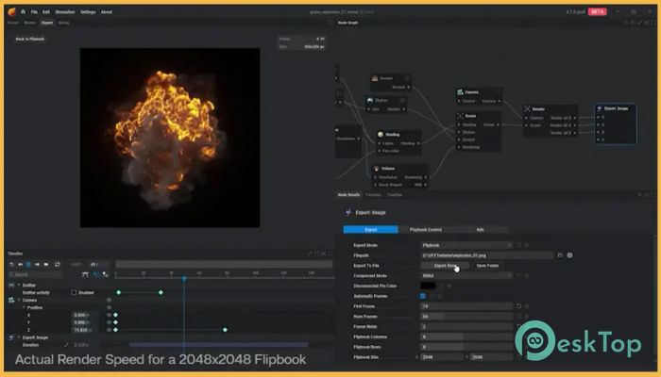
Task: Toggle visibility of Position track
Action: point(109,307)
